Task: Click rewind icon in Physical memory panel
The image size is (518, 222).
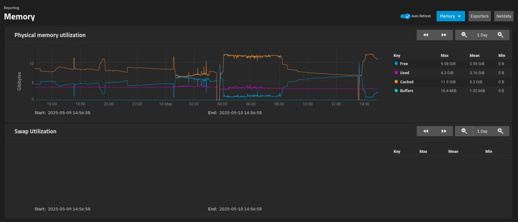Action: [426, 35]
